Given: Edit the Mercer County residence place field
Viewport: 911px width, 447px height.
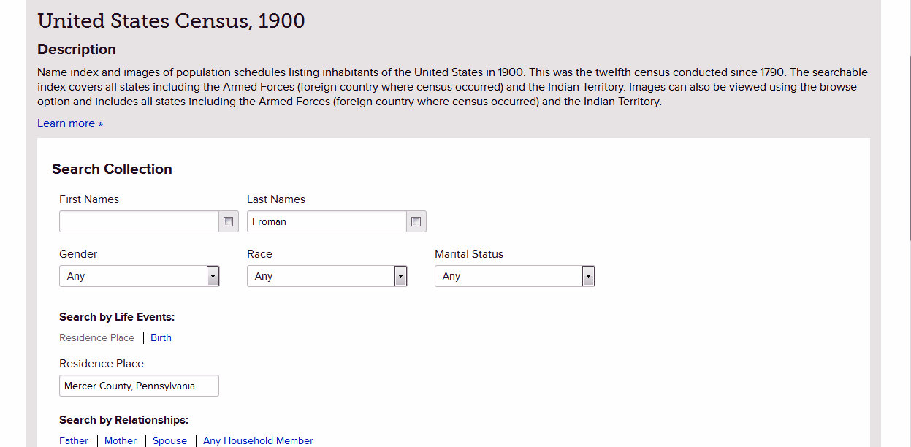Looking at the screenshot, I should pyautogui.click(x=139, y=386).
